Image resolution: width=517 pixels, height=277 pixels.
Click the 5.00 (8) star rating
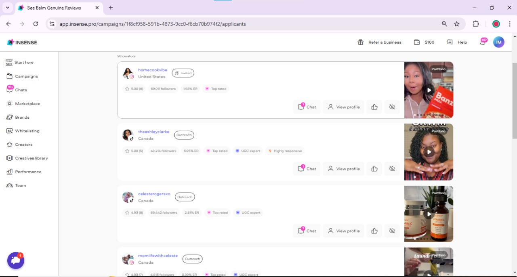135,89
